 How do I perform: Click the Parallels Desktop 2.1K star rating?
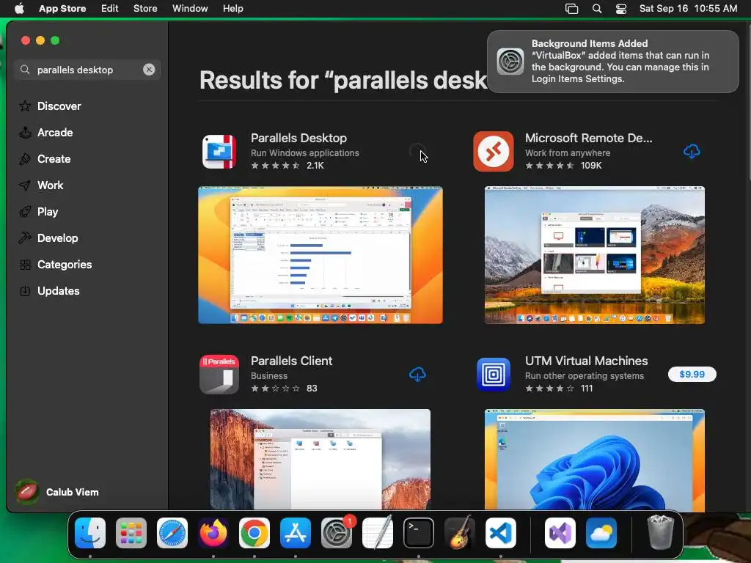coord(287,166)
